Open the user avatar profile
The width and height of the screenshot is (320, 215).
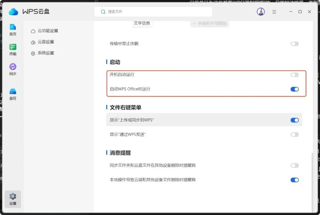tap(261, 12)
